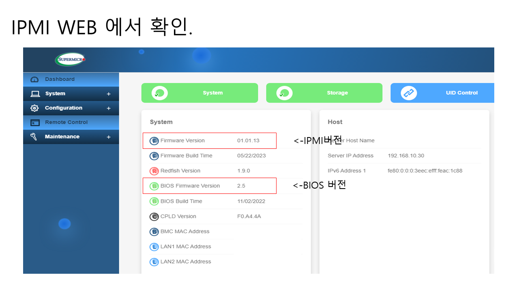Click the Maintenance wrench icon
This screenshot has width=519, height=292.
[34, 137]
